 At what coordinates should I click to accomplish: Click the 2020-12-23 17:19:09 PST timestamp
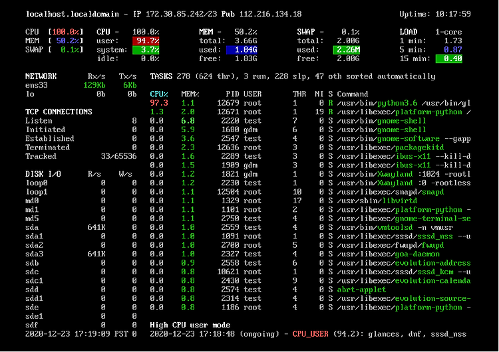click(x=77, y=334)
